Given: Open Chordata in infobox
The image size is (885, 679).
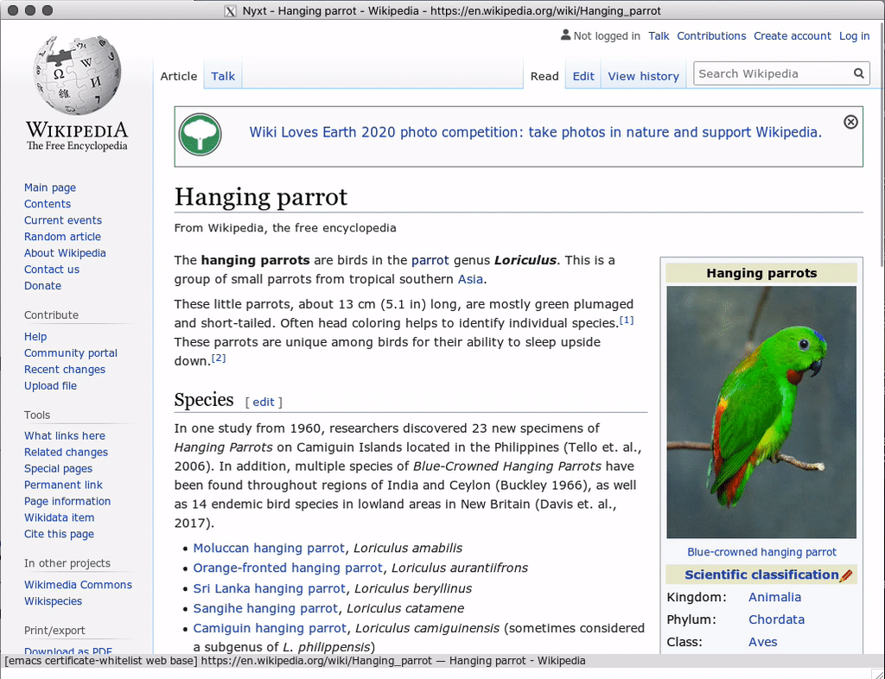Looking at the screenshot, I should [776, 619].
